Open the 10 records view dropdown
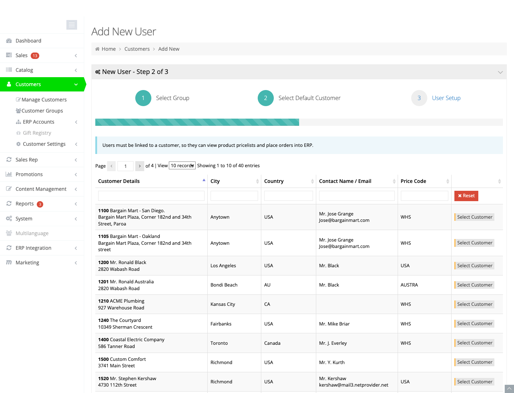This screenshot has height=393, width=514. [182, 165]
